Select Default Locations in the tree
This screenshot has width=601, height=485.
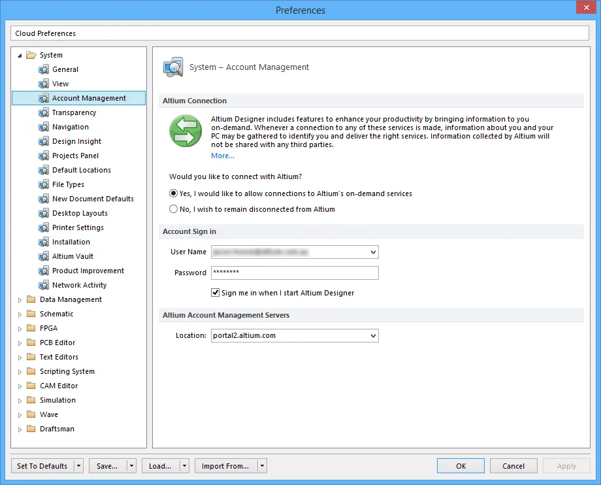(82, 170)
